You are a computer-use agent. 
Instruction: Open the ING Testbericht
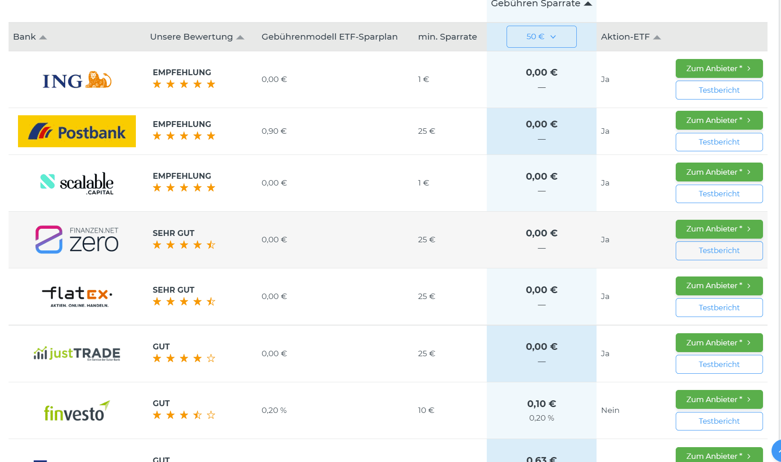click(x=719, y=90)
